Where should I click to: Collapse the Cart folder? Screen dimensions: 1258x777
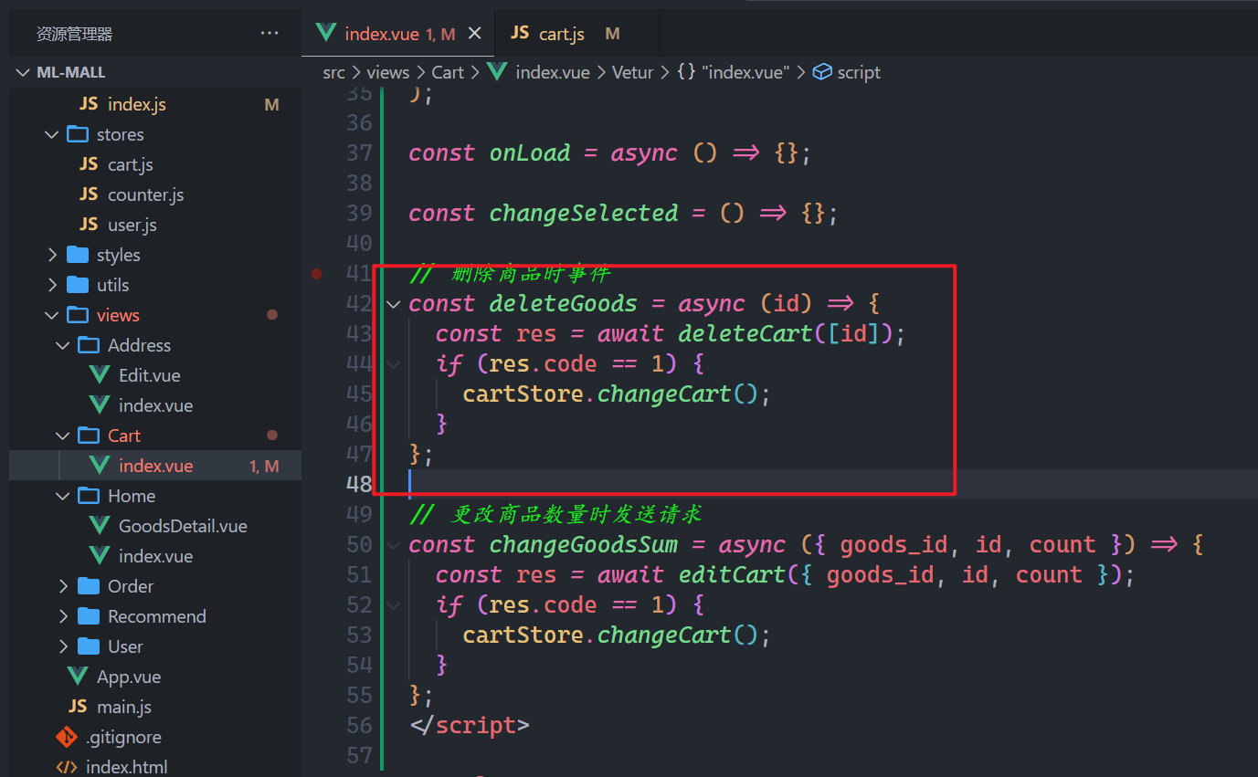click(63, 436)
